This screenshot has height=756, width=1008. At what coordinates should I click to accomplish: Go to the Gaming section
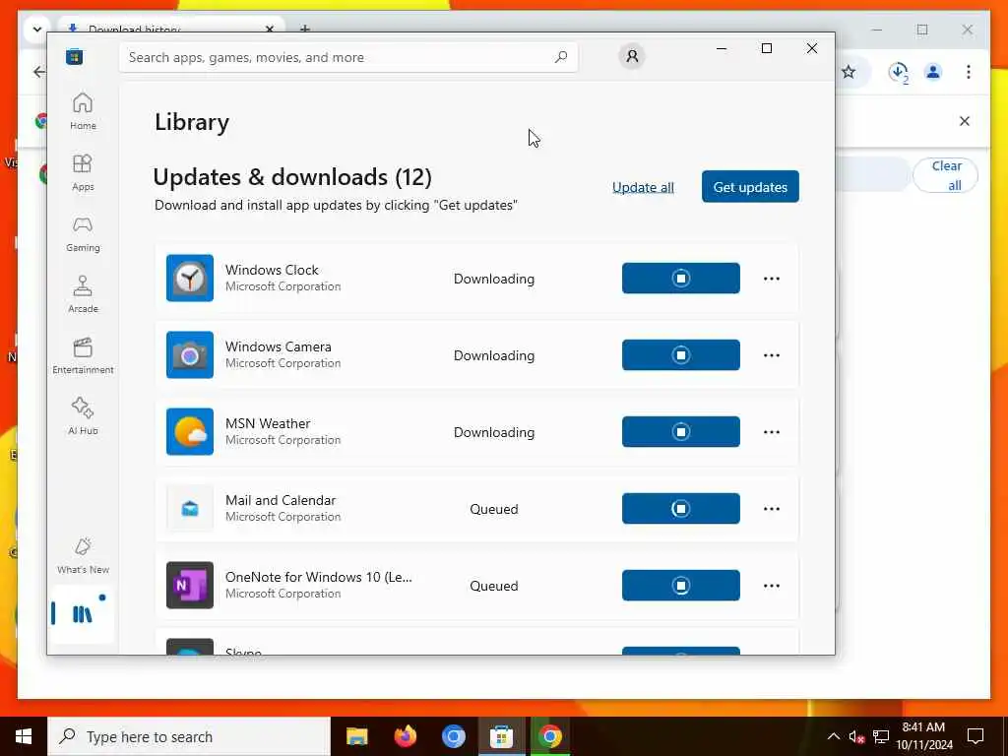(83, 233)
